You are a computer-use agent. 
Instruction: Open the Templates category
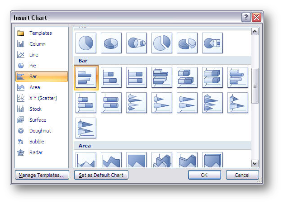click(40, 33)
